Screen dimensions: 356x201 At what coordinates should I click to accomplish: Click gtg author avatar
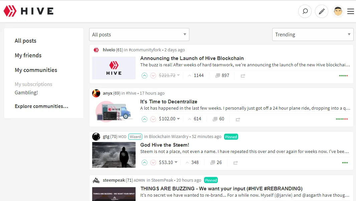click(x=96, y=137)
